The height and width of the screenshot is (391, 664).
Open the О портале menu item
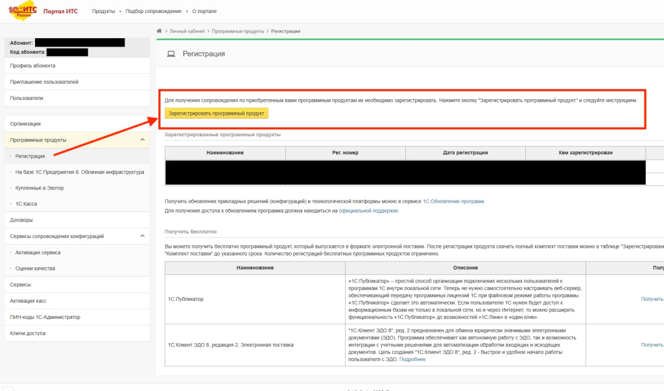pyautogui.click(x=204, y=12)
